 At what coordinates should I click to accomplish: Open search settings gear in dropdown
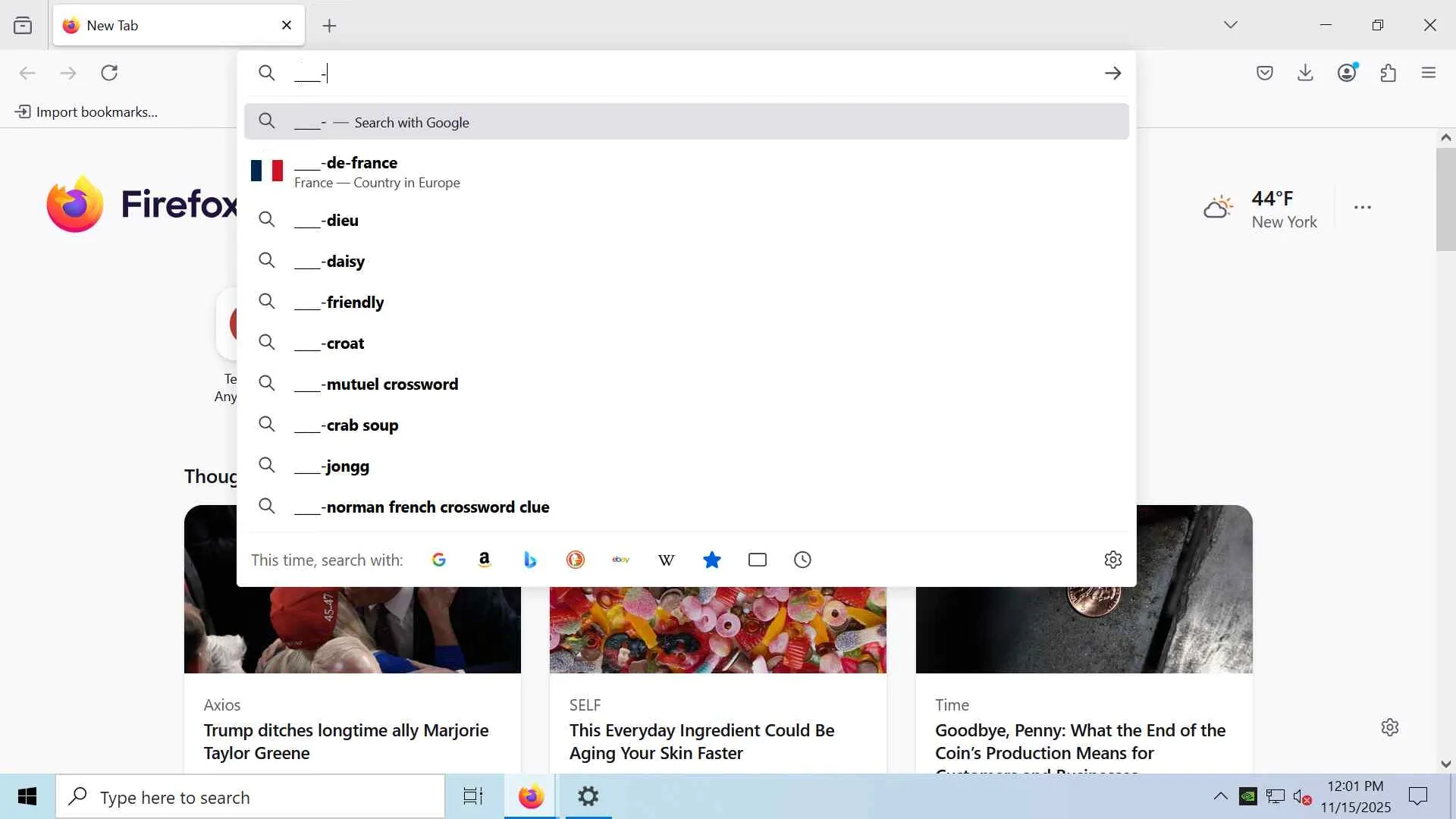click(x=1112, y=560)
